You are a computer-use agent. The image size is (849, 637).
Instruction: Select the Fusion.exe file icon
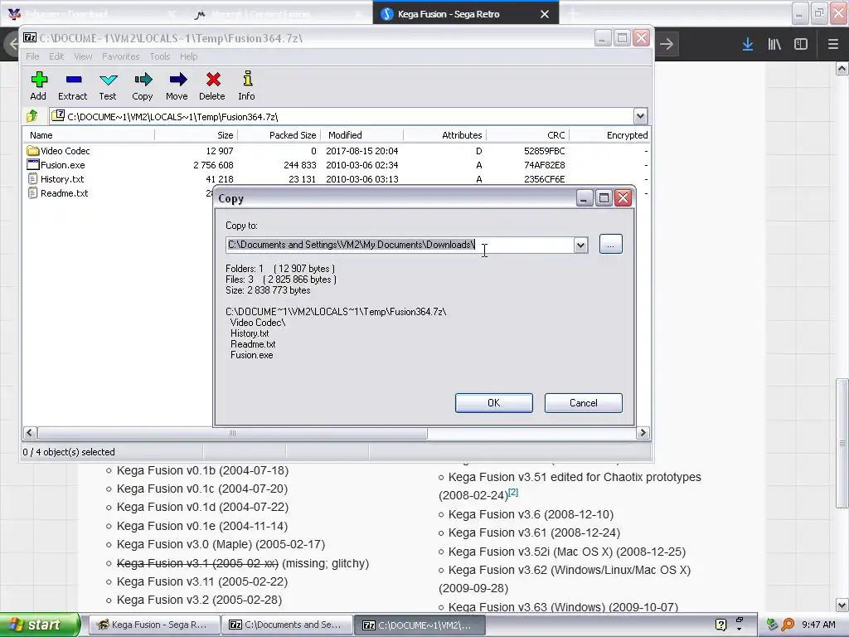pos(32,165)
